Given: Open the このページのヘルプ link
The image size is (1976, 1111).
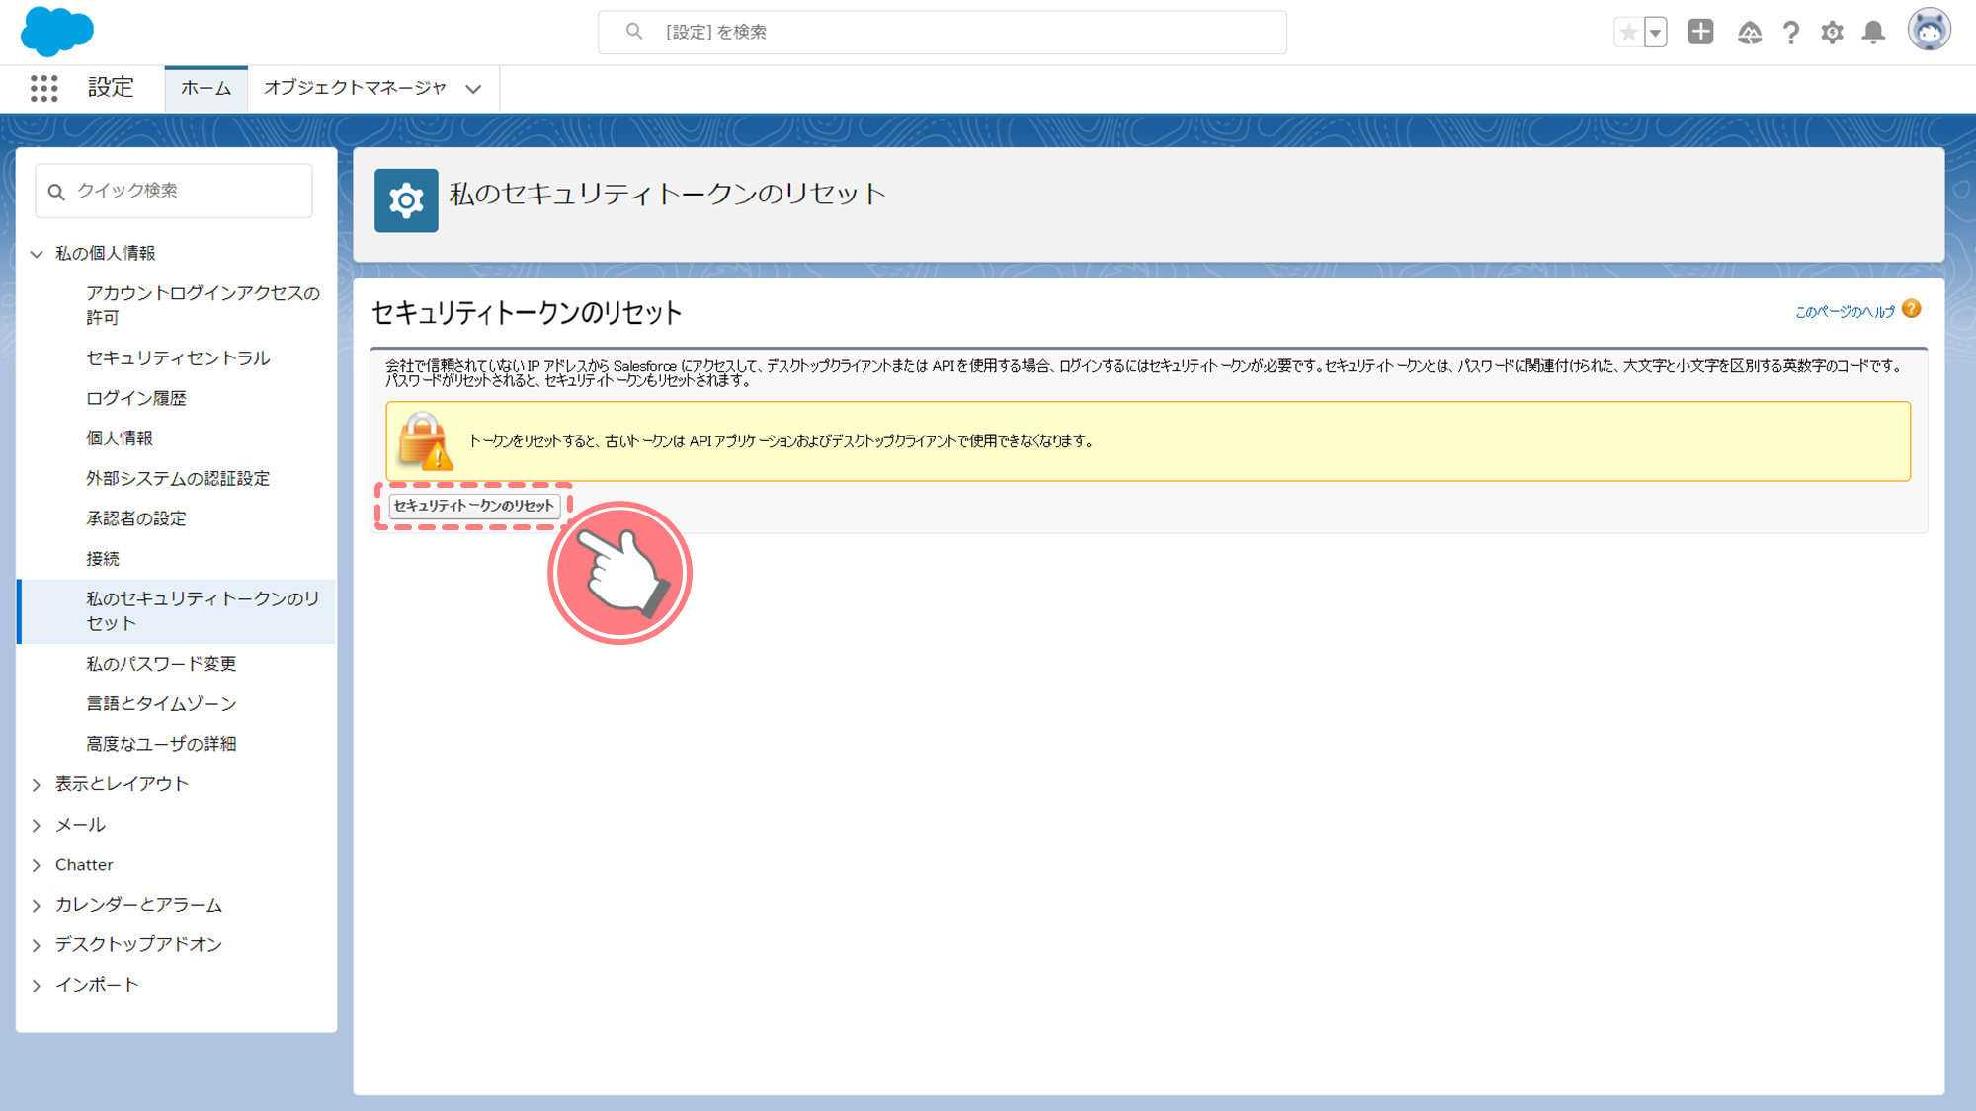Looking at the screenshot, I should [x=1845, y=311].
